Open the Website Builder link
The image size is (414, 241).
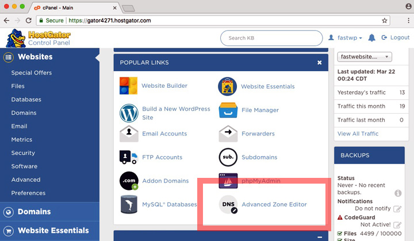point(164,85)
